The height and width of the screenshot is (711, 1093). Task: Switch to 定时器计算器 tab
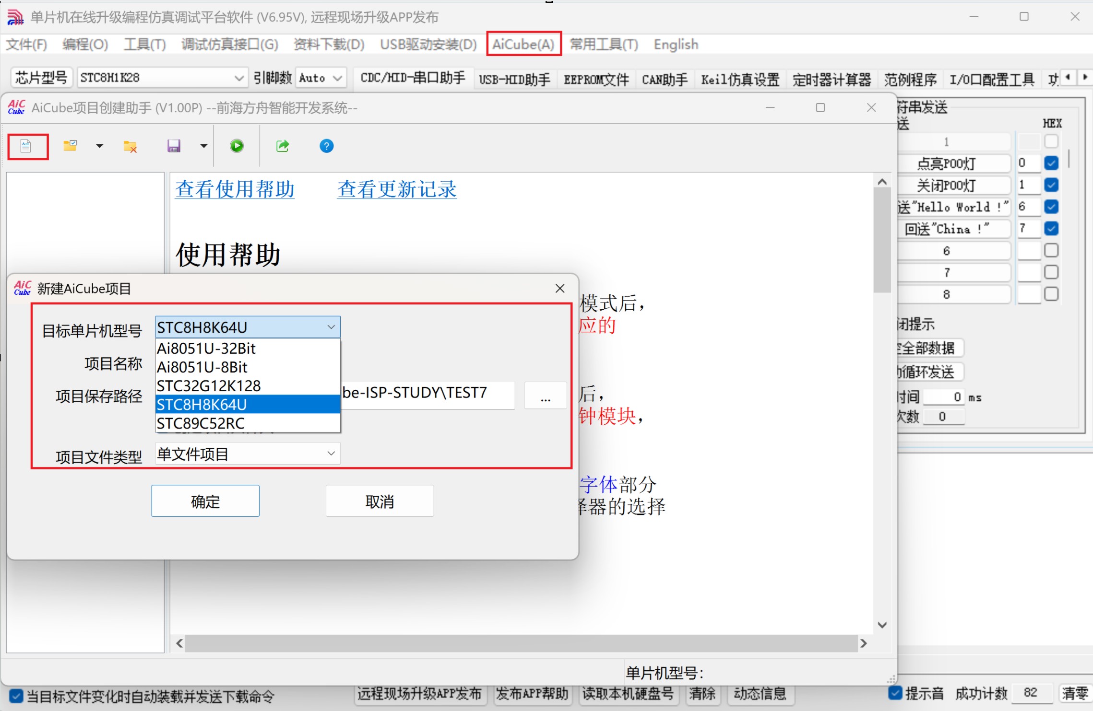[832, 79]
